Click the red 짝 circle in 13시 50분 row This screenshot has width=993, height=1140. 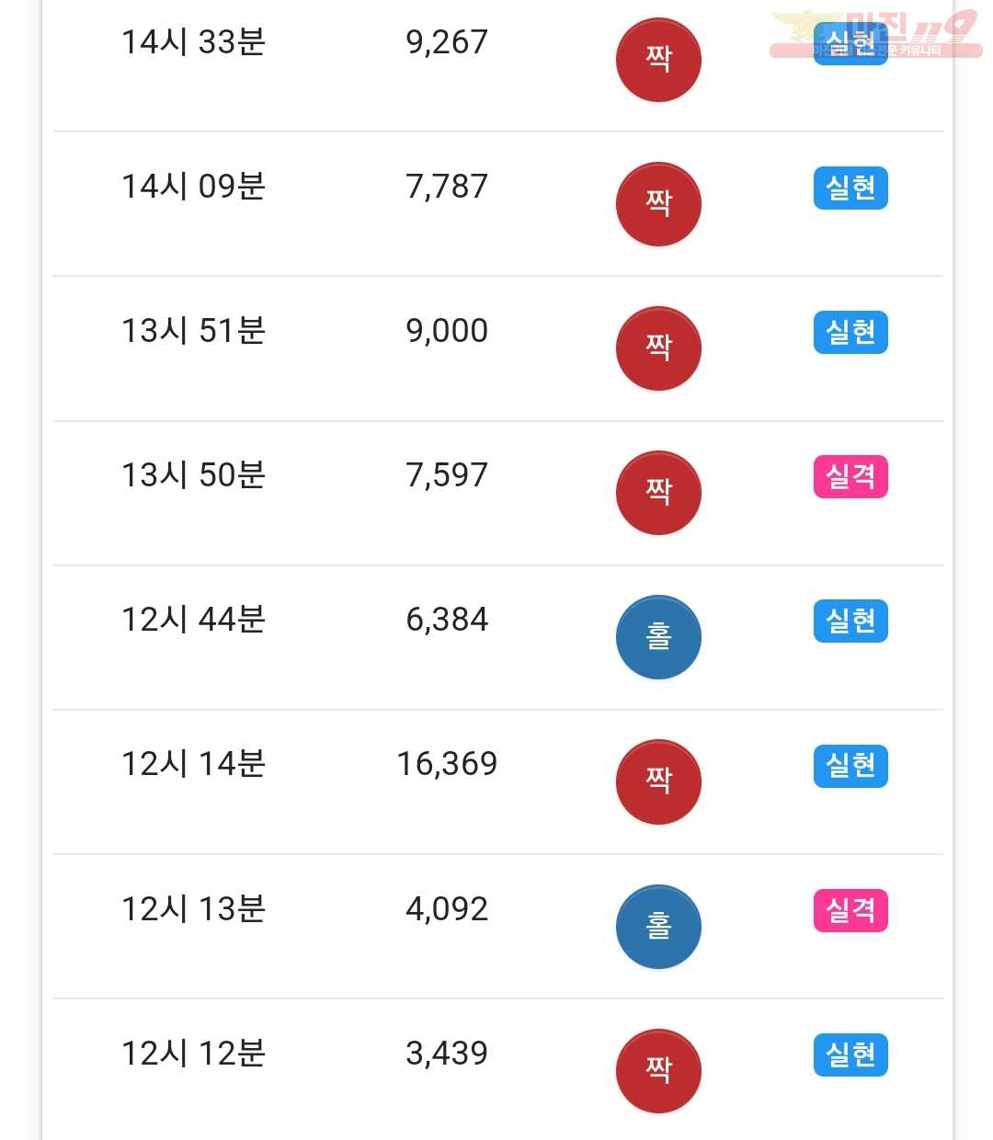click(658, 493)
